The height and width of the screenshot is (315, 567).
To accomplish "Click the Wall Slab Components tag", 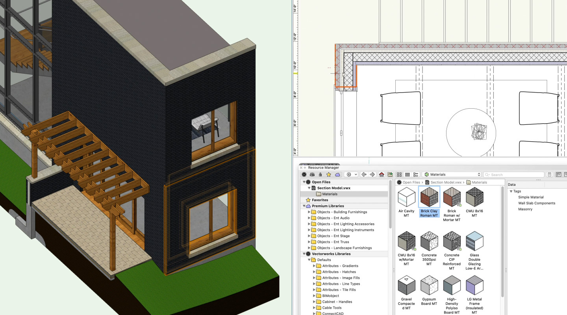I will click(x=537, y=203).
